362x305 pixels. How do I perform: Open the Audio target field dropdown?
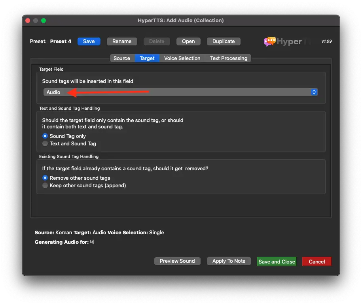pos(180,92)
